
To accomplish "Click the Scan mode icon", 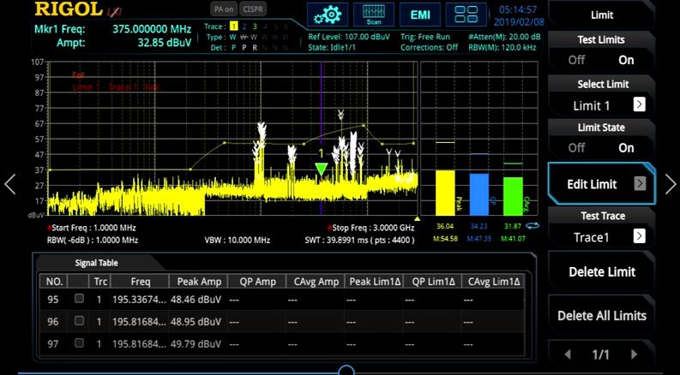I will tap(373, 15).
